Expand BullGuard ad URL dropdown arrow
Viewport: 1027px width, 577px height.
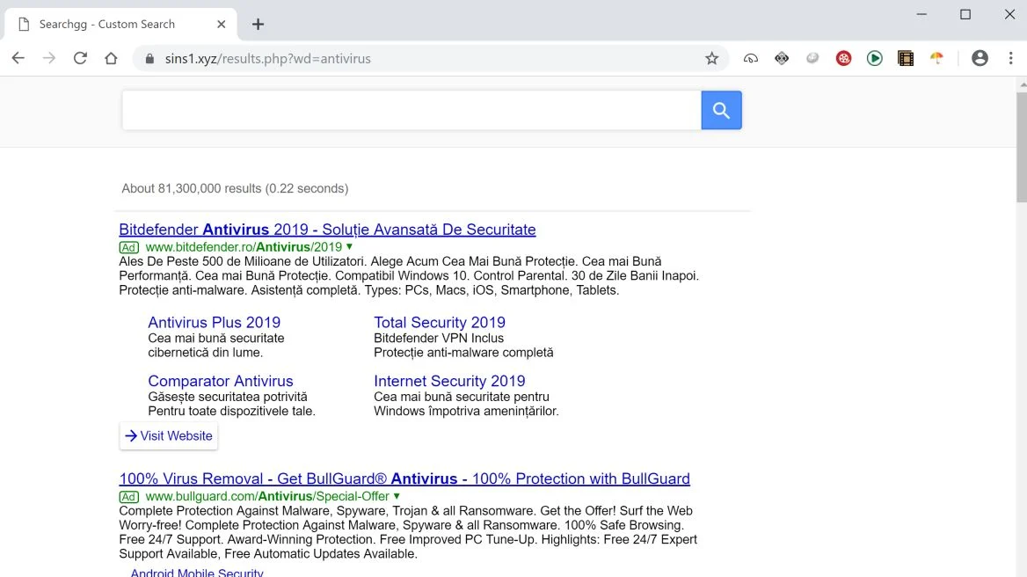click(x=397, y=496)
